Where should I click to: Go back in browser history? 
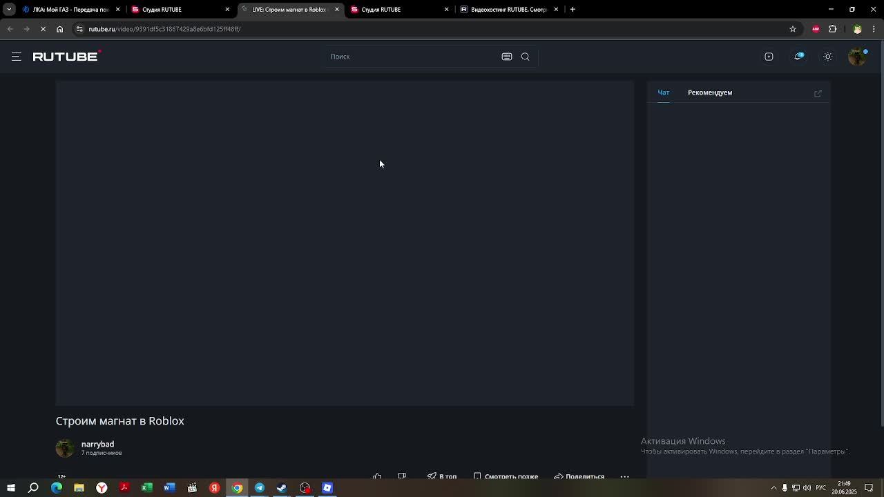[x=10, y=29]
